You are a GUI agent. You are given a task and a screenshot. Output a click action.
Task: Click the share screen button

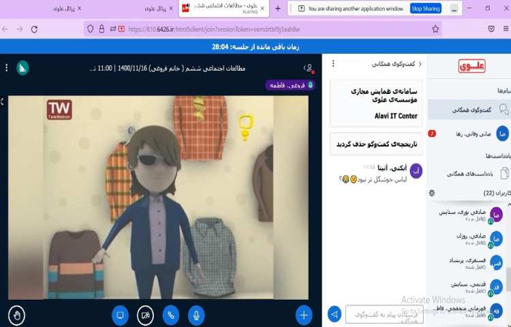click(x=120, y=315)
